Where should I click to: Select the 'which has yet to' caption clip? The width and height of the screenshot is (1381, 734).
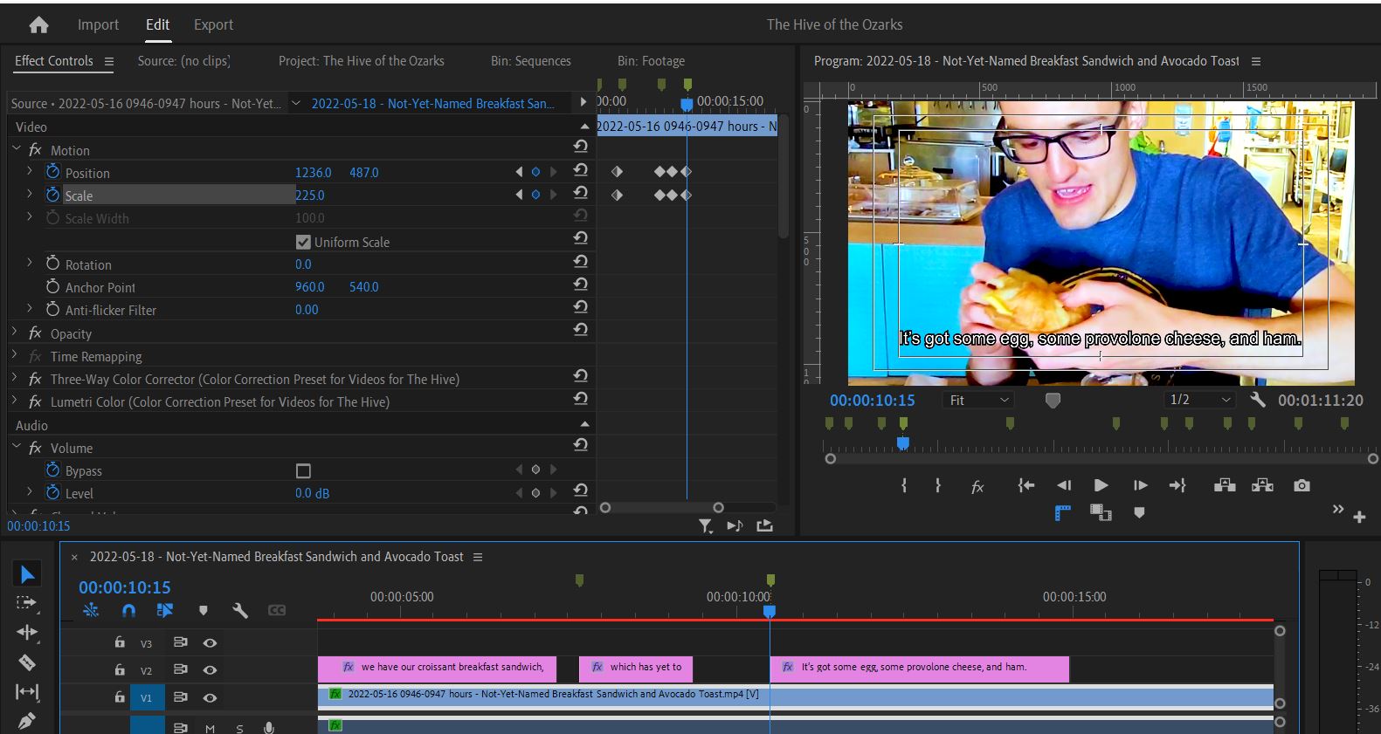636,668
